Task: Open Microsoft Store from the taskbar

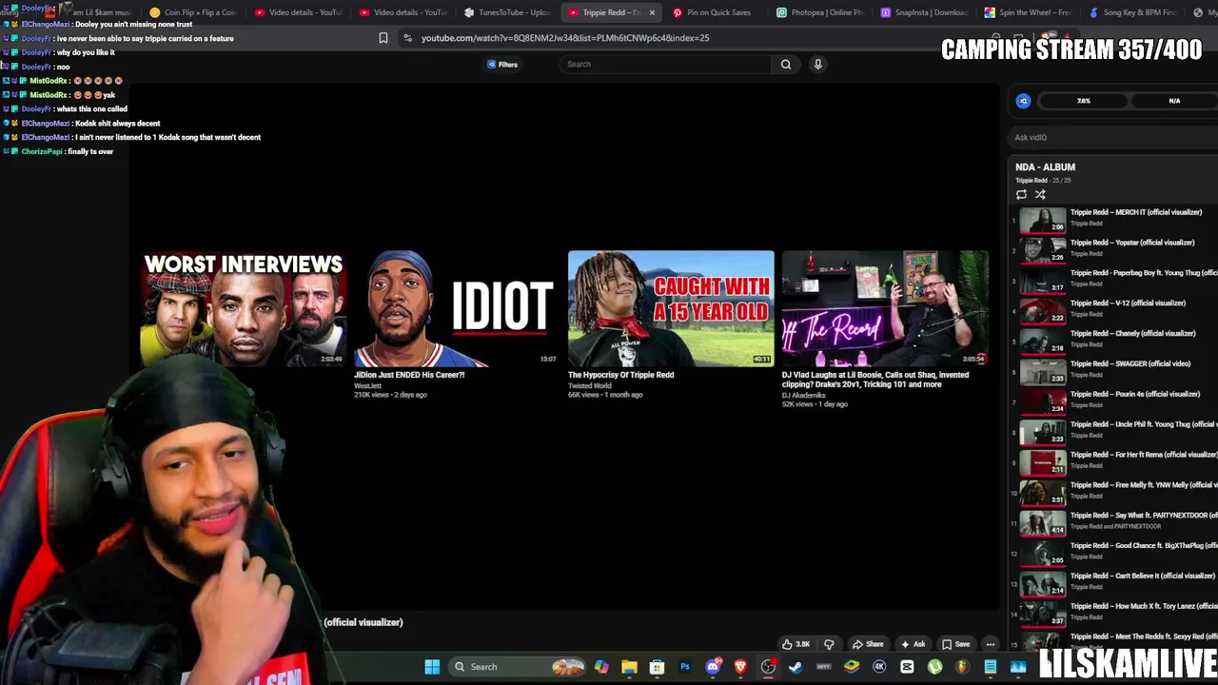Action: 657,667
